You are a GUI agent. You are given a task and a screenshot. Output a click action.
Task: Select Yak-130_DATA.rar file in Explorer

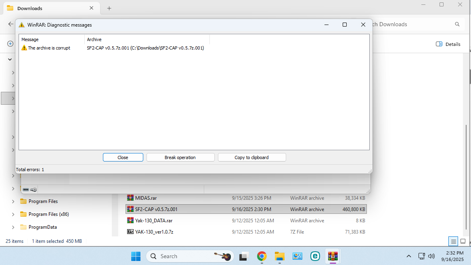(246, 221)
